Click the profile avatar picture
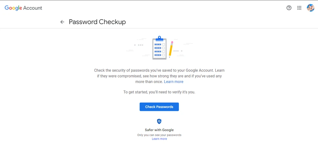Viewport: 318px width, 153px height. point(310,8)
